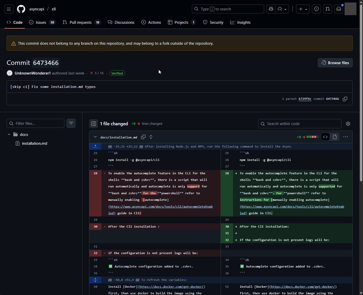Screen dimensions: 363x295
Task: Switch to the Code tab
Action: (15, 22)
